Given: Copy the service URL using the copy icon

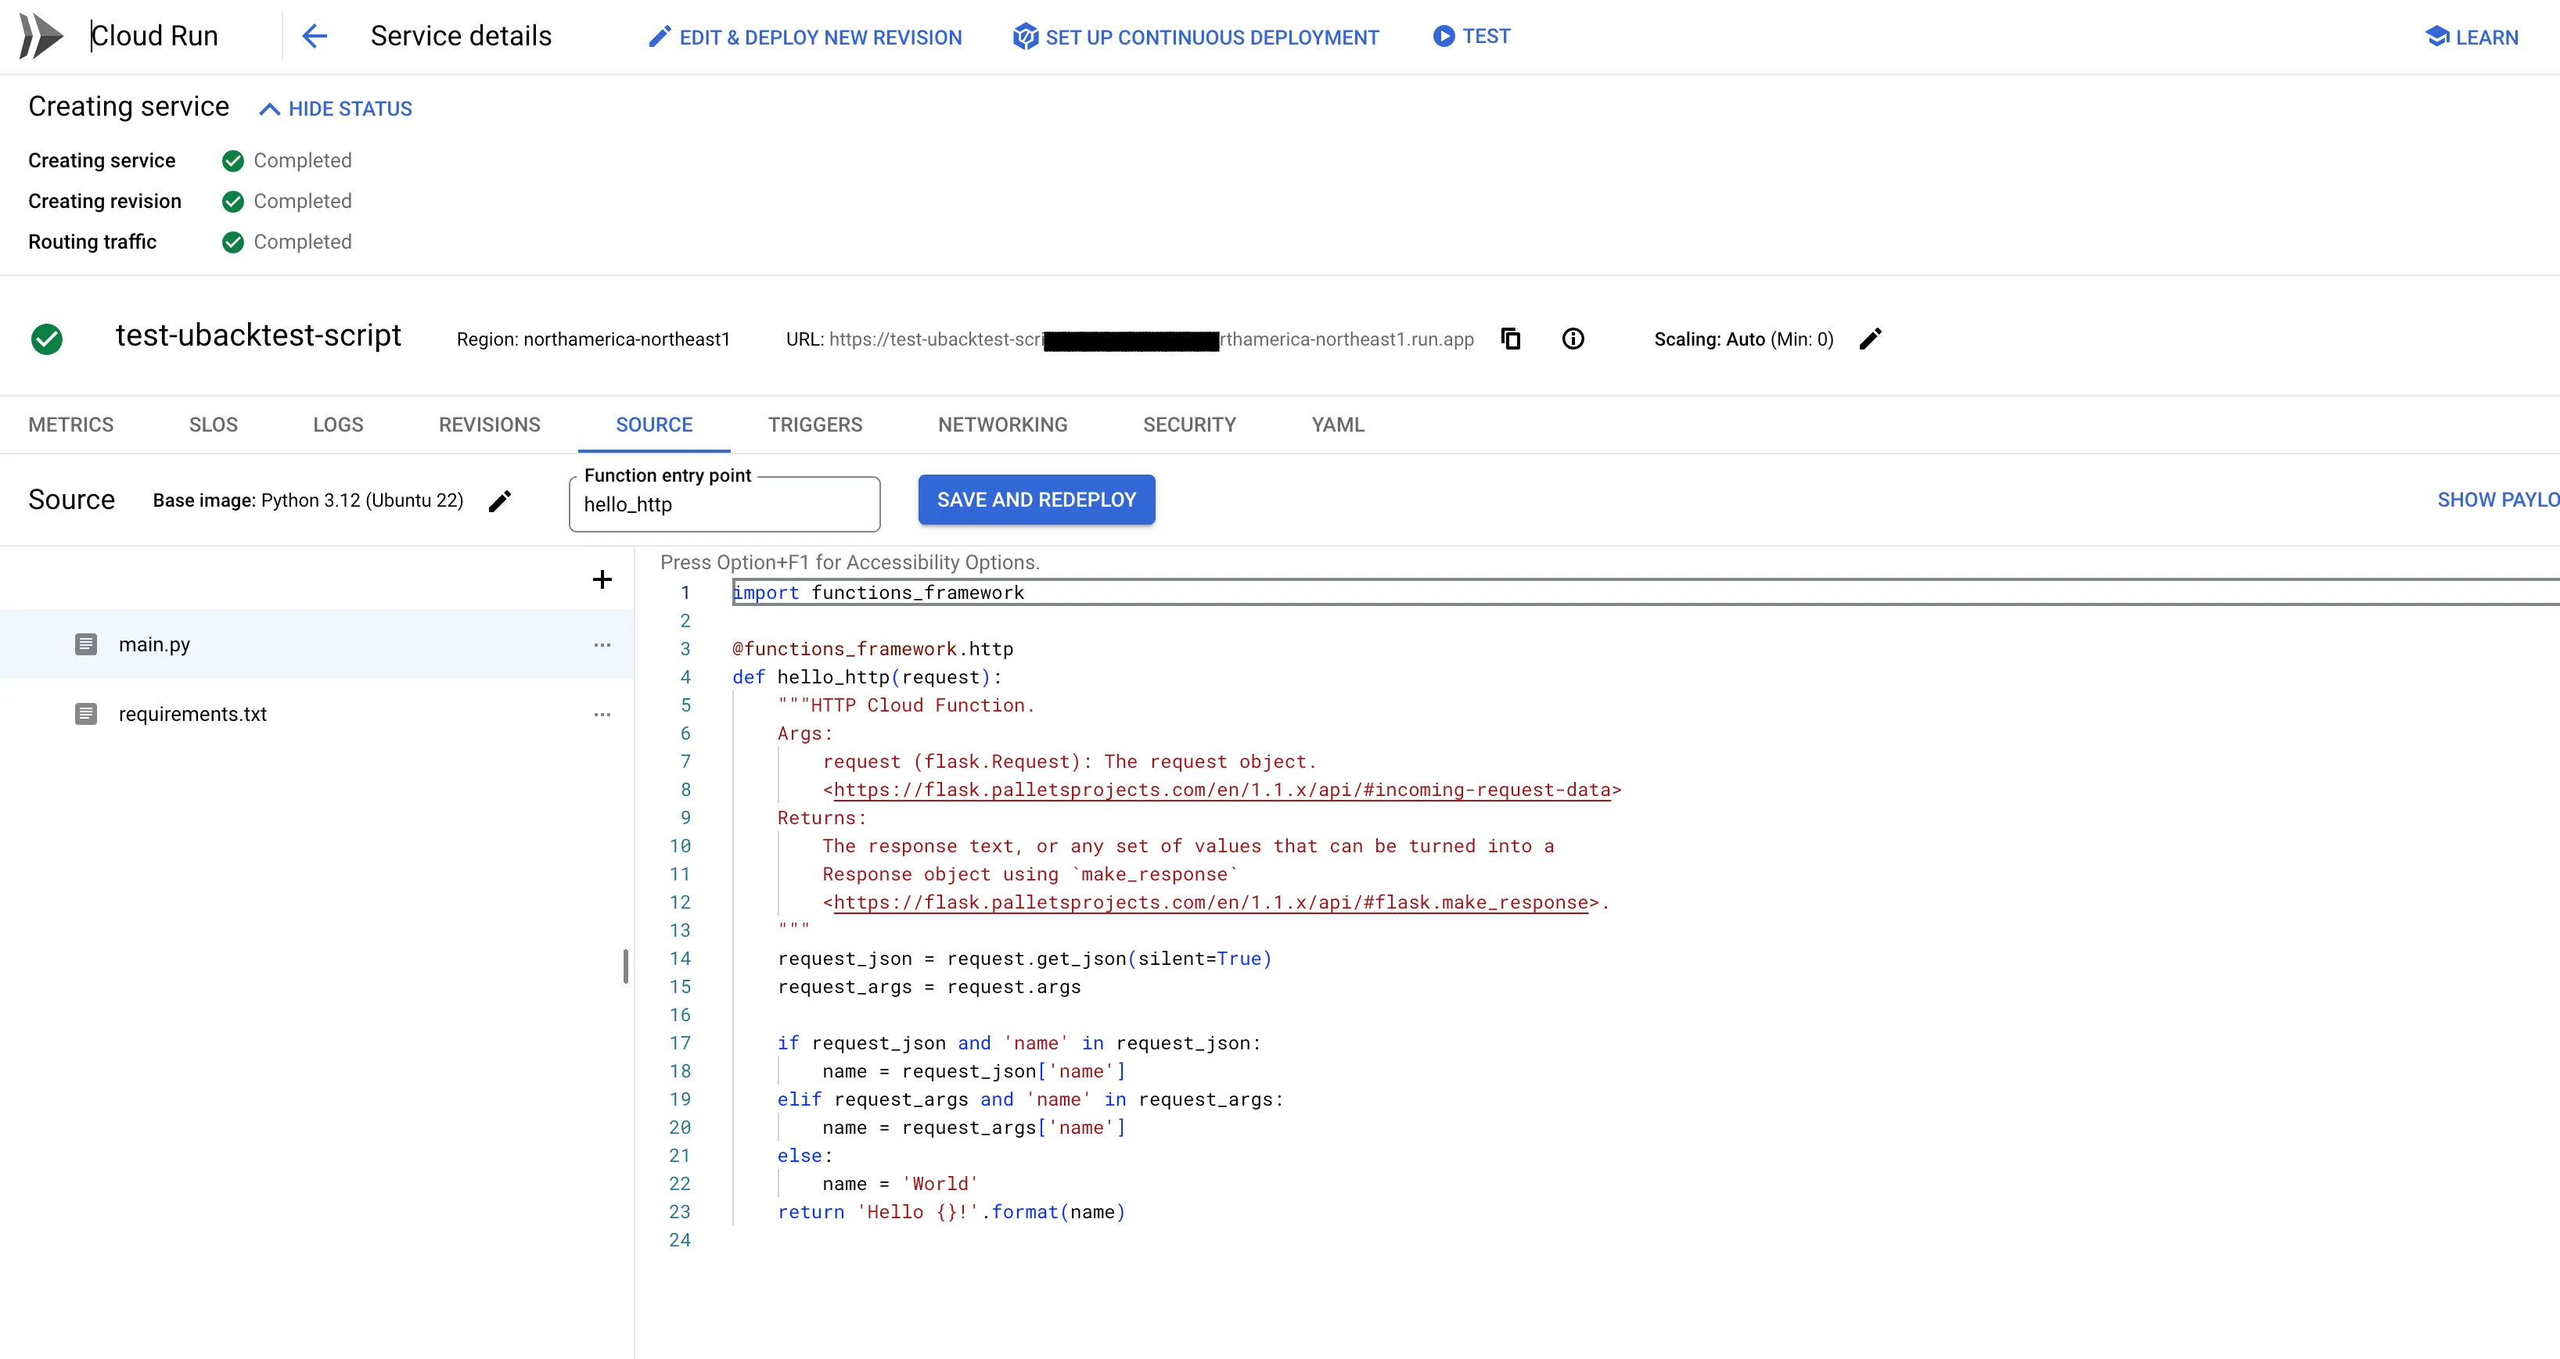Looking at the screenshot, I should pyautogui.click(x=1511, y=339).
